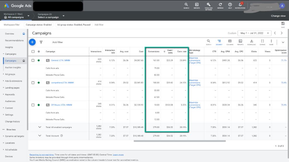The height and width of the screenshot is (162, 289).
Task: Check the competitors | ETA | MMM row
Action: coord(33,83)
